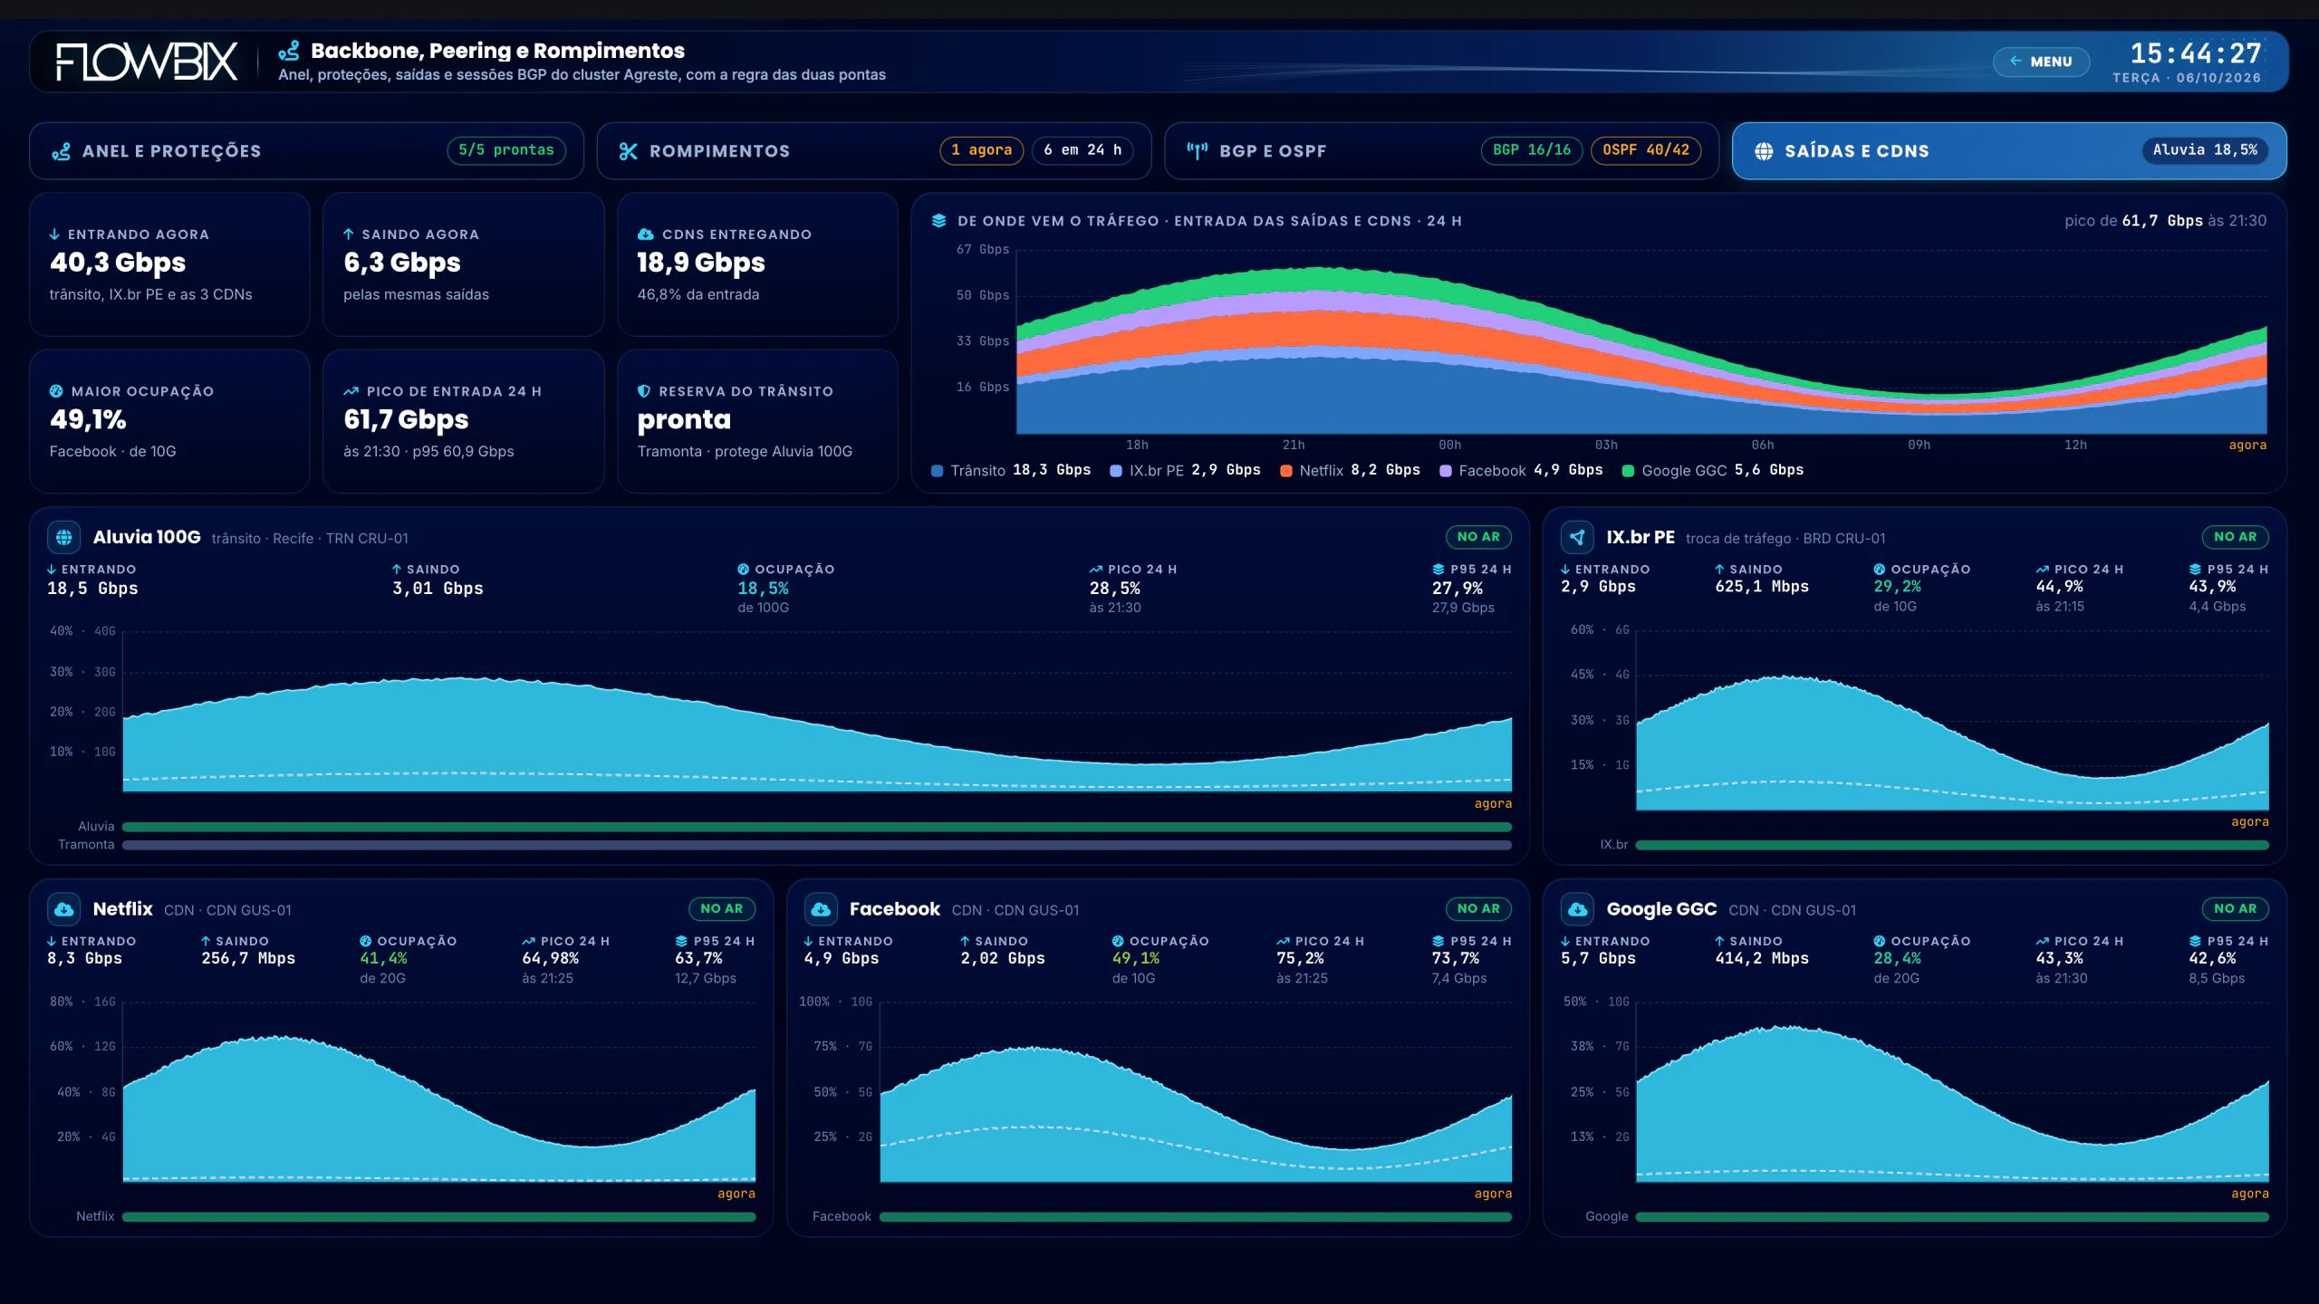This screenshot has width=2319, height=1304.
Task: Click the 'Aluvia 18,5%' badge
Action: click(x=2205, y=150)
